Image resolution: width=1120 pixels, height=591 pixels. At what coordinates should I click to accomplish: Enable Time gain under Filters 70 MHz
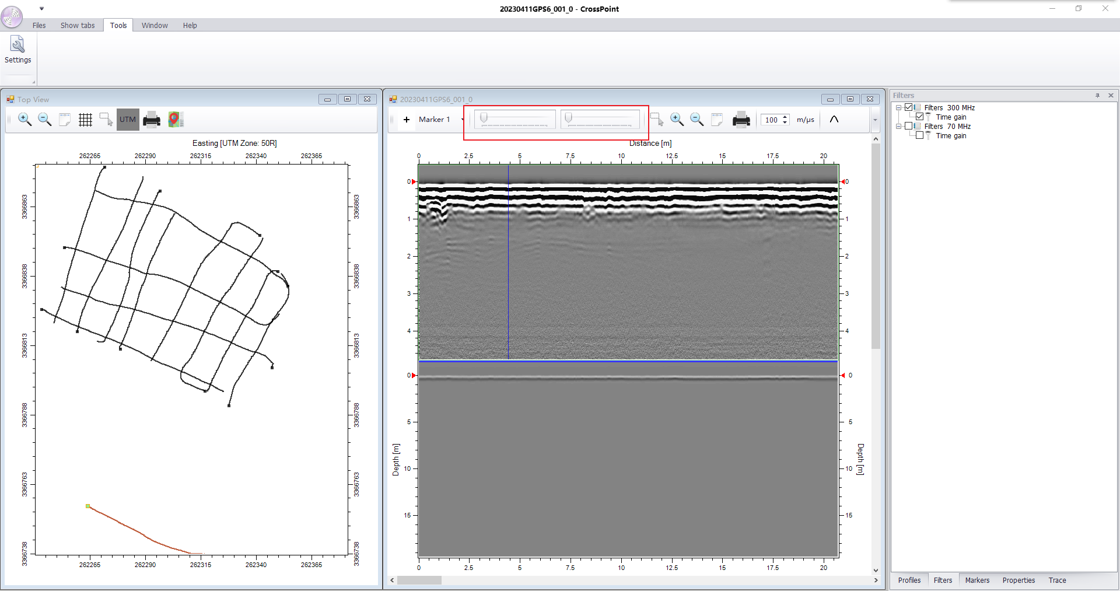tap(920, 135)
